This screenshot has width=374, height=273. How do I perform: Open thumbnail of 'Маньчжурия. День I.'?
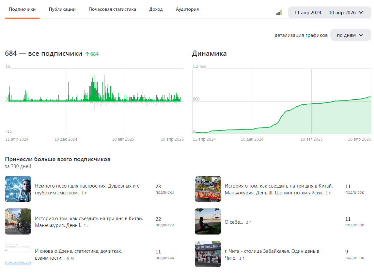coord(18,221)
